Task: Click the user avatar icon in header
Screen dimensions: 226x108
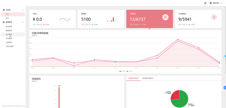Action: pos(211,3)
